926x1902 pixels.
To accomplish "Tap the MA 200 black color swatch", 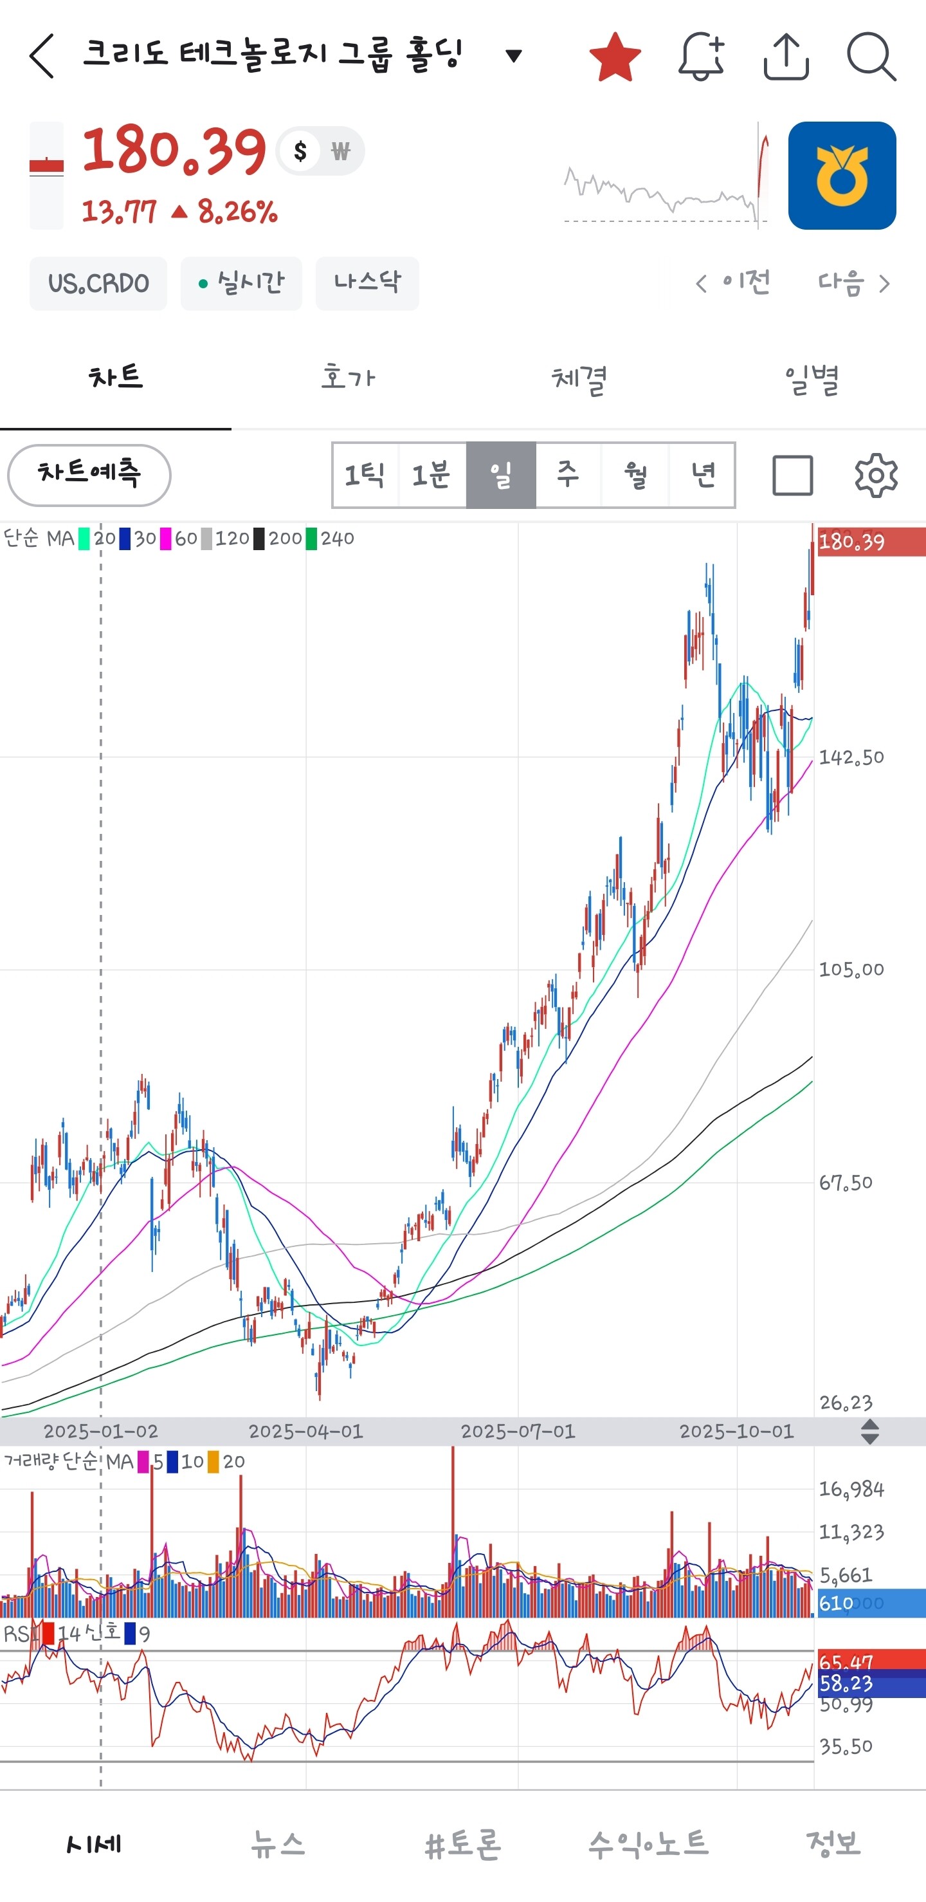I will [259, 539].
